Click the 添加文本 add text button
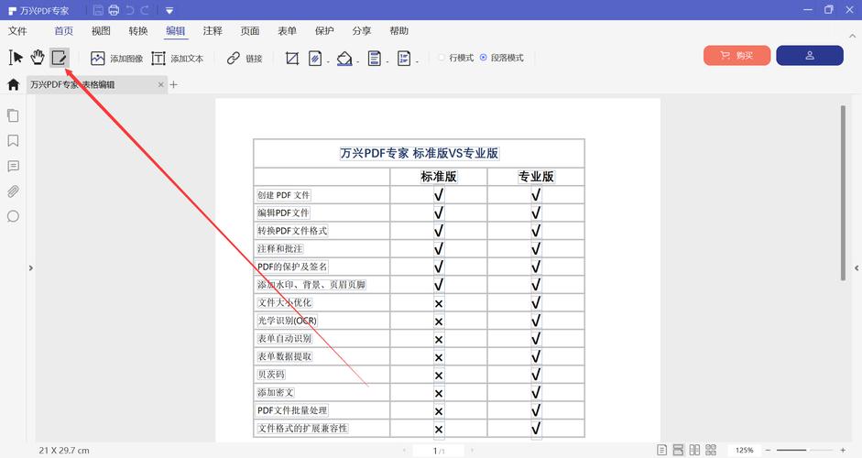Screen dimensions: 862x458 click(x=177, y=58)
